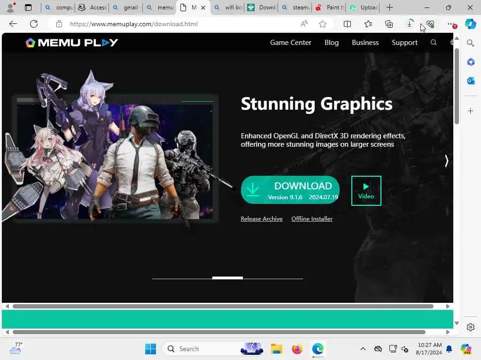Click the browser back arrow
481x360 pixels.
(x=13, y=24)
